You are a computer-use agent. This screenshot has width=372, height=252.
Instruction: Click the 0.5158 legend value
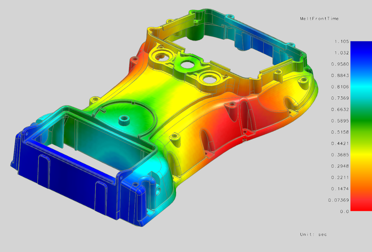click(340, 132)
